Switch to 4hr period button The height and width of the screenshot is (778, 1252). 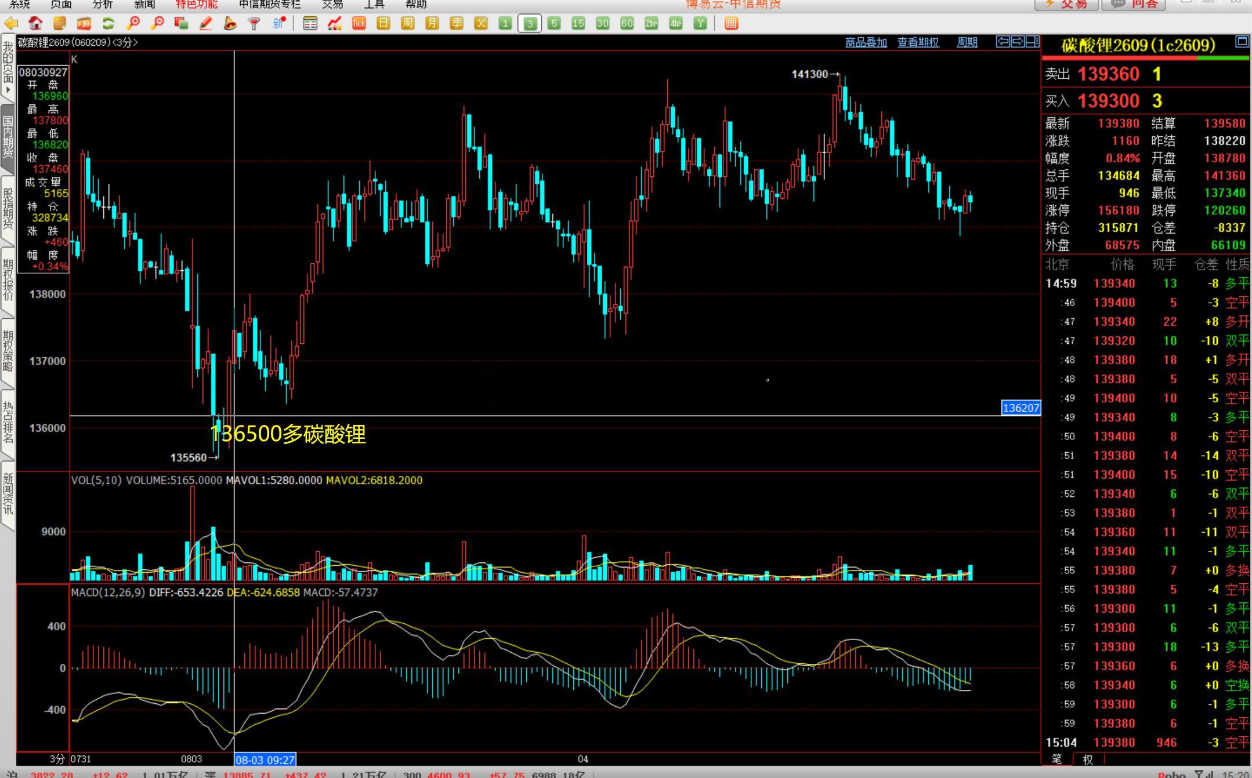point(676,23)
